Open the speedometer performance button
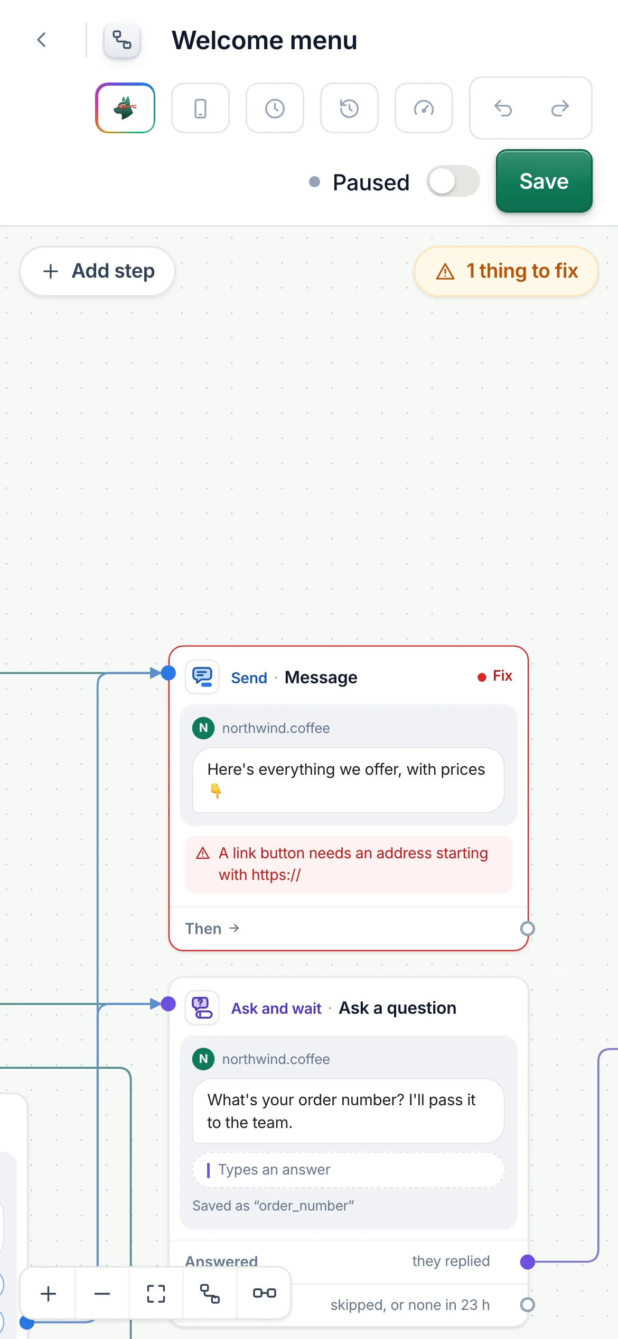 pyautogui.click(x=424, y=108)
